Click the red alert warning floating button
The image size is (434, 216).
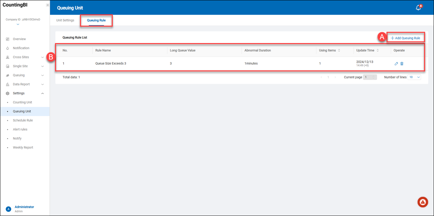click(423, 202)
